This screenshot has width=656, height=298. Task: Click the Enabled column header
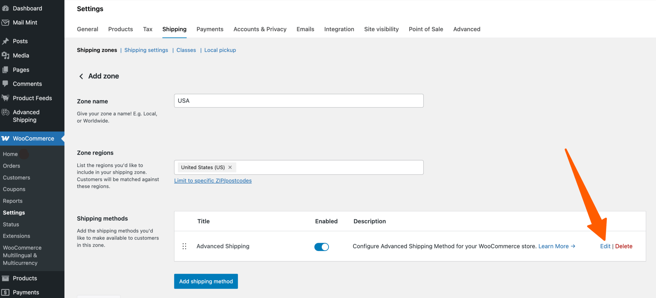pyautogui.click(x=326, y=221)
